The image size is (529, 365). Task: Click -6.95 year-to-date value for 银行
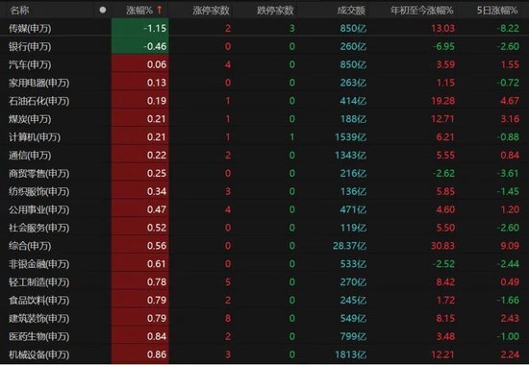tap(443, 46)
